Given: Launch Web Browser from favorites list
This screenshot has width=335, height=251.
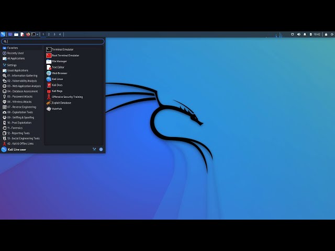Looking at the screenshot, I should [x=74, y=73].
